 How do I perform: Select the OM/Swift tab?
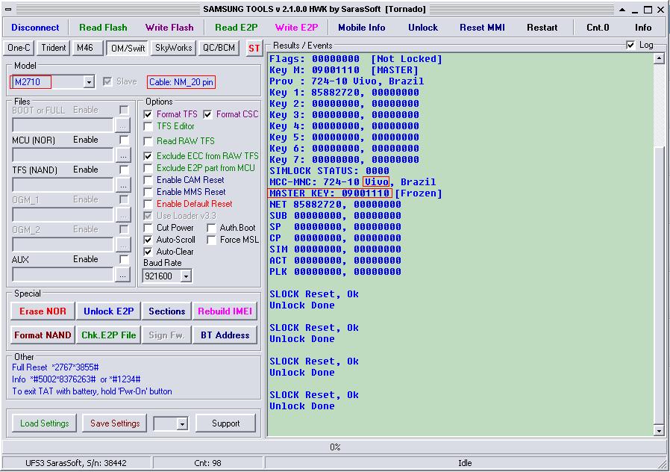tap(128, 49)
